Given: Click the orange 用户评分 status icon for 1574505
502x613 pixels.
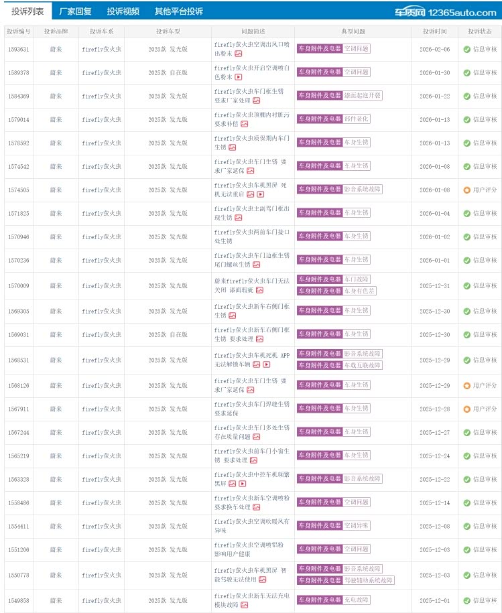Looking at the screenshot, I should 466,190.
